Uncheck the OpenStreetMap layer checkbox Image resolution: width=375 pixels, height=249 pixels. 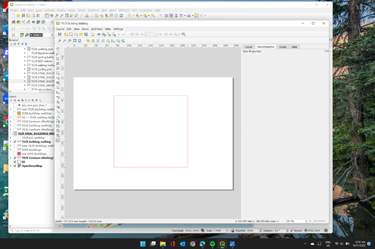pyautogui.click(x=15, y=166)
